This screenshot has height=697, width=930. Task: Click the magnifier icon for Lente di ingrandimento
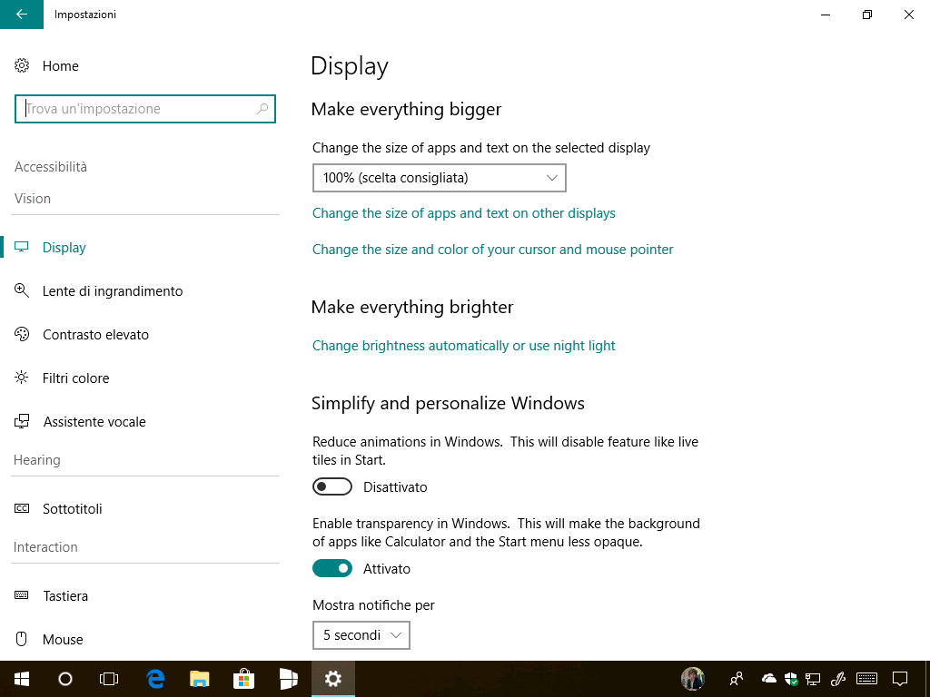click(22, 290)
